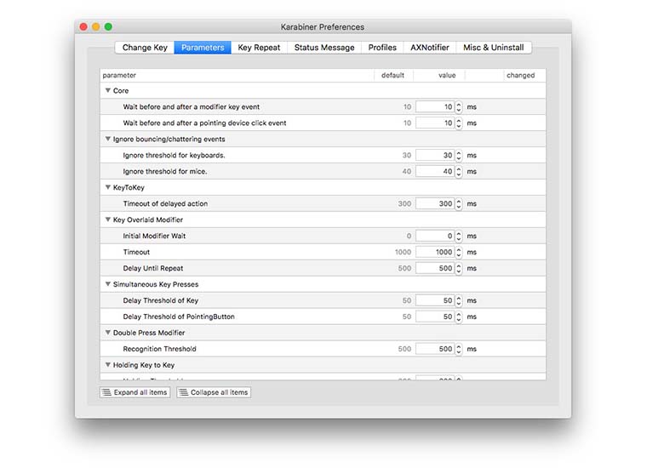The height and width of the screenshot is (468, 647).
Task: Collapse the Key Overlaid Modifier group
Action: pyautogui.click(x=107, y=220)
